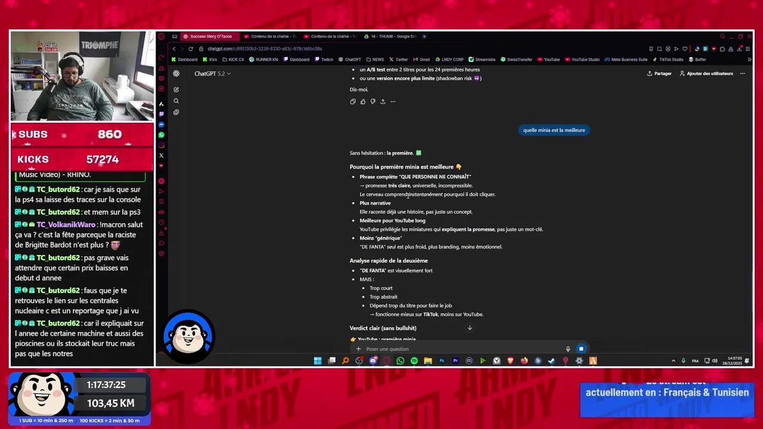Viewport: 763px width, 429px height.
Task: Share the Dis-moi response via upload icon
Action: click(x=383, y=101)
